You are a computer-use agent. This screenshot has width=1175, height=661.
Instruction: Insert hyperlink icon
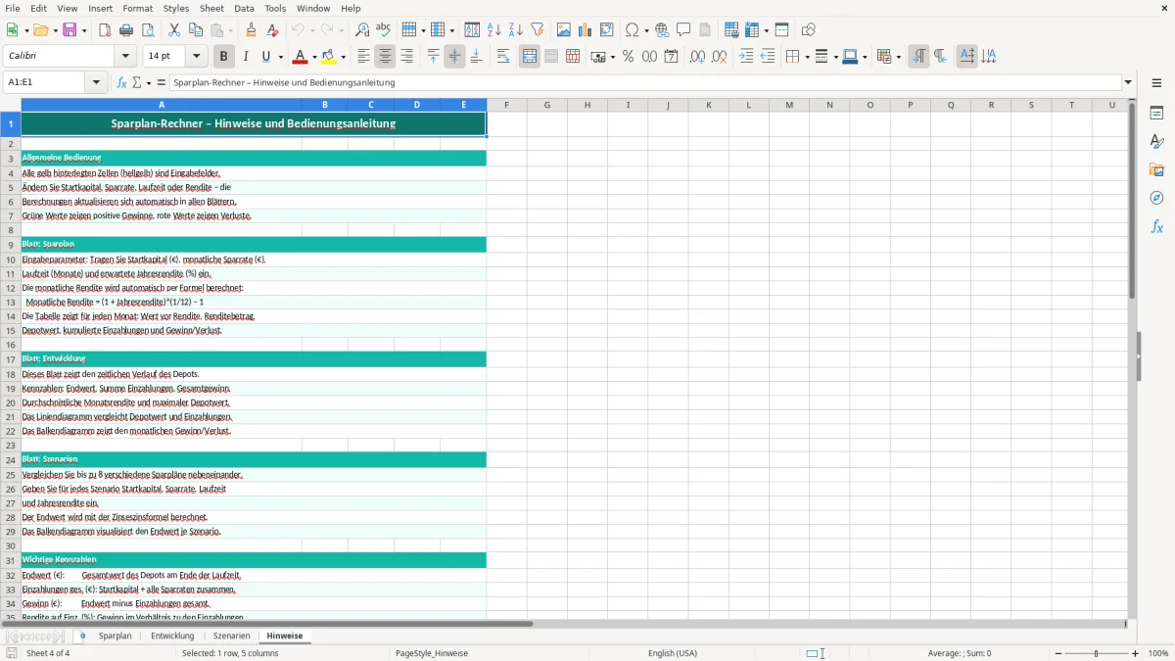pyautogui.click(x=662, y=29)
